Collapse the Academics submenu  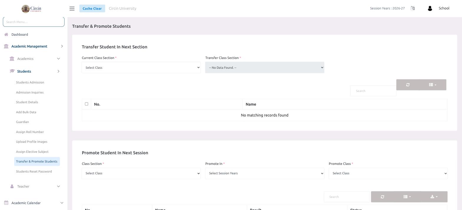35,59
